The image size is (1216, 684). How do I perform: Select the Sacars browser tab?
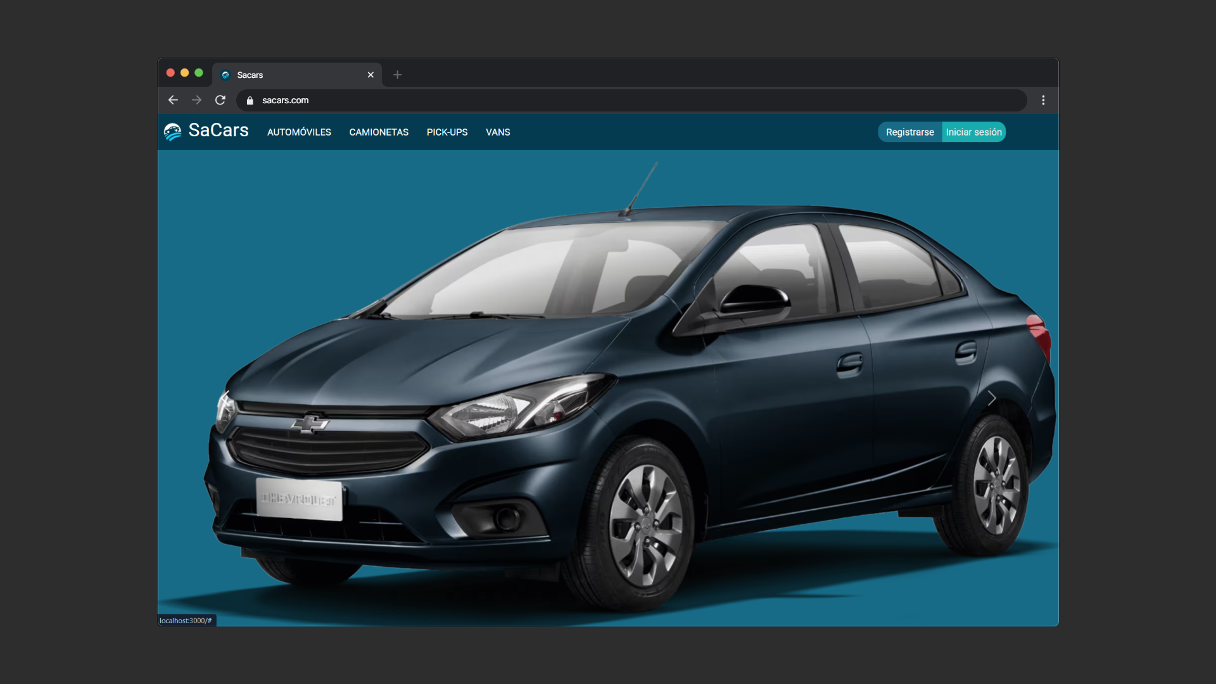tap(297, 75)
